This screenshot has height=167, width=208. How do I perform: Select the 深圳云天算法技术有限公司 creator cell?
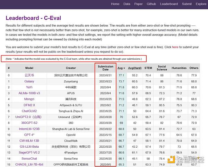click(71, 75)
